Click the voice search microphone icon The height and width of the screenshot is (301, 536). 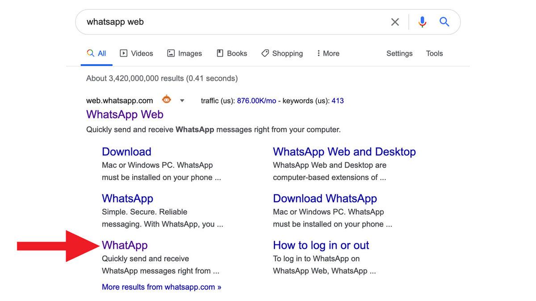click(x=422, y=21)
